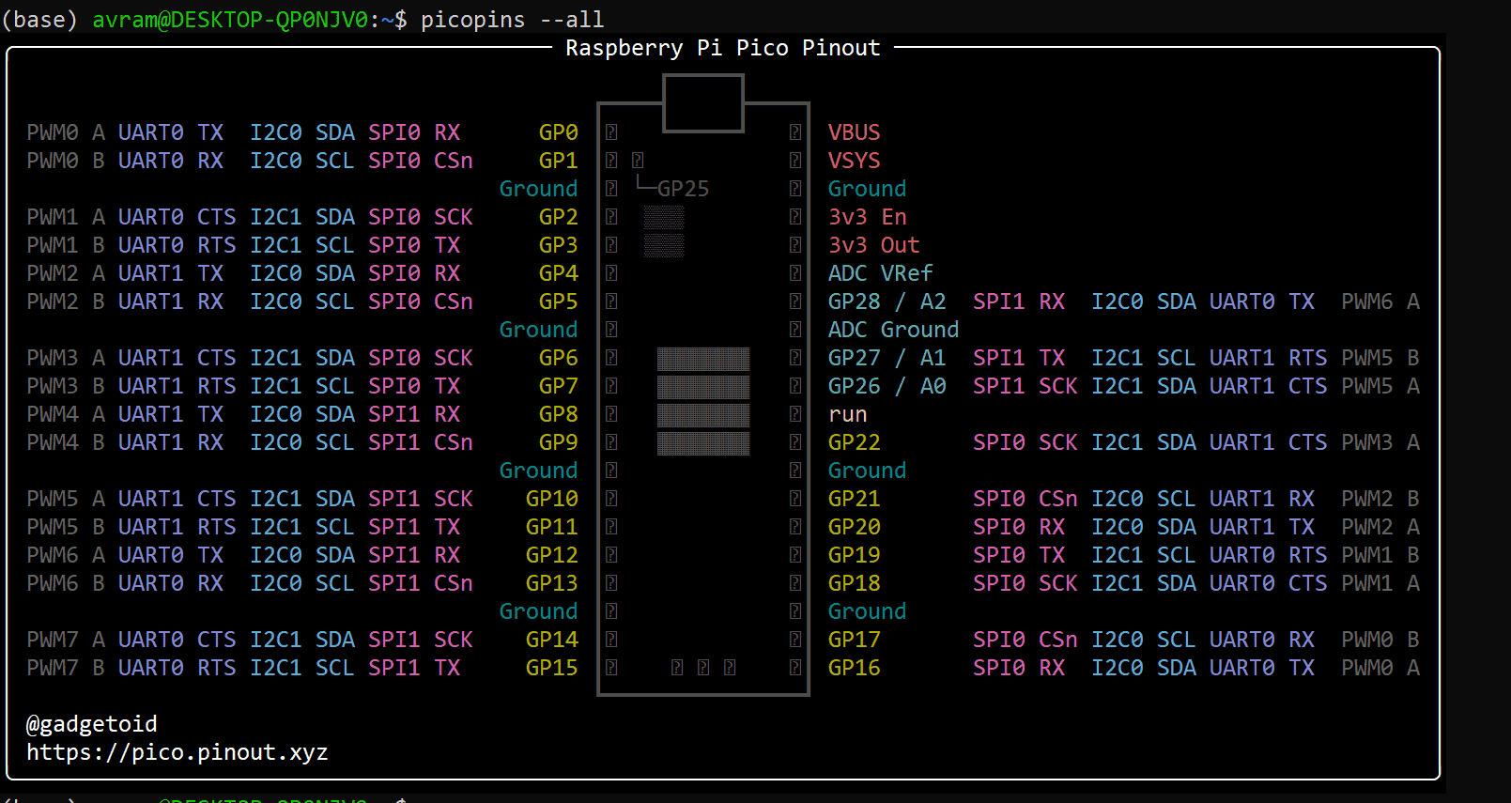Select the GP13 pin label
The width and height of the screenshot is (1511, 803).
tap(552, 583)
